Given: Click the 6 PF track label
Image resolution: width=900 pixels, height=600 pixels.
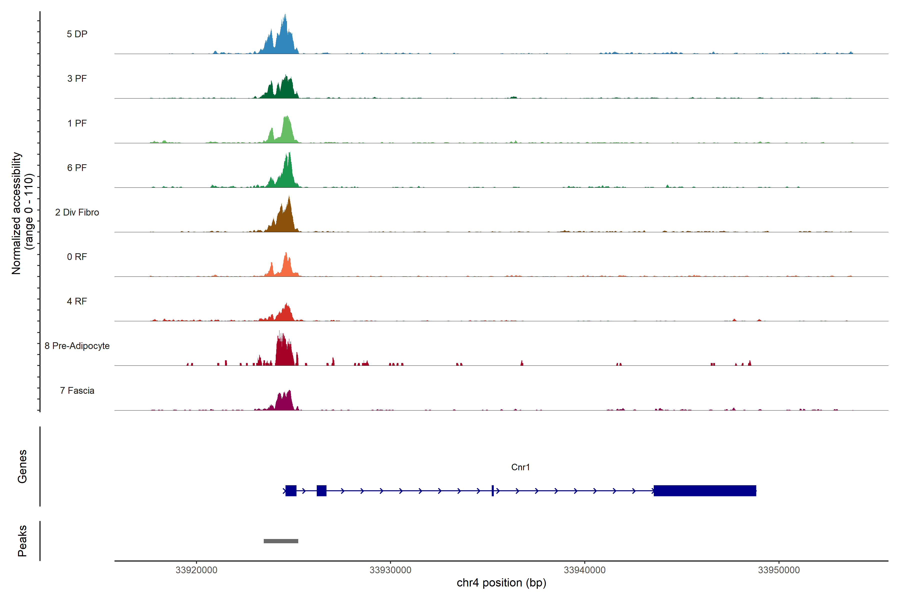Looking at the screenshot, I should pos(77,167).
